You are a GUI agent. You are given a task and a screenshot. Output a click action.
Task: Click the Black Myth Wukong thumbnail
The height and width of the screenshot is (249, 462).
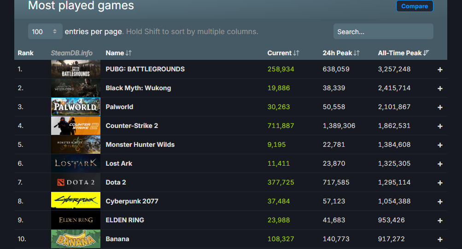pyautogui.click(x=76, y=88)
